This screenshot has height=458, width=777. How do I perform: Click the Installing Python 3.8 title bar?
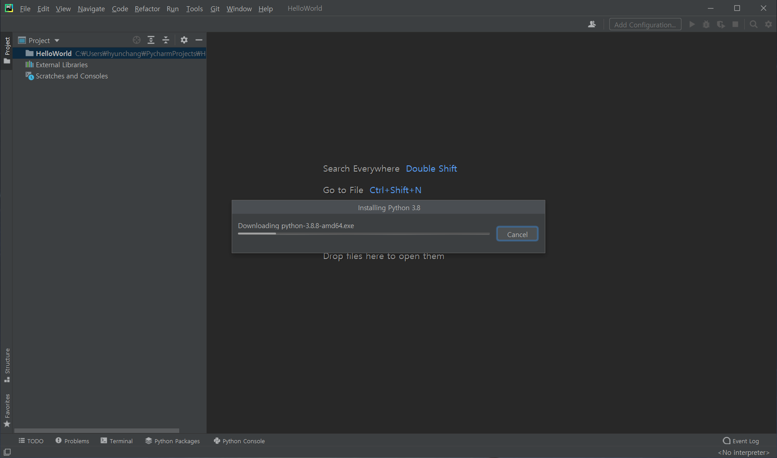388,207
